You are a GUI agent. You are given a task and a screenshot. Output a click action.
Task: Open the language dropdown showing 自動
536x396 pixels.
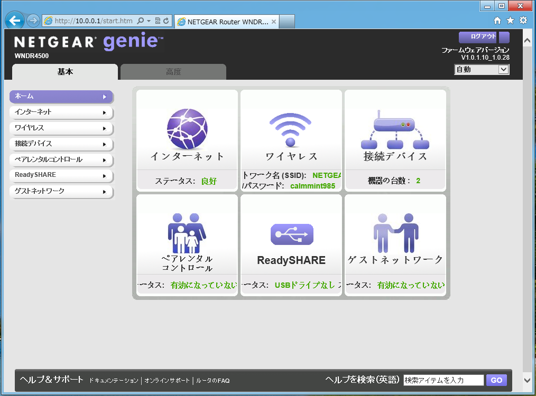click(x=481, y=69)
